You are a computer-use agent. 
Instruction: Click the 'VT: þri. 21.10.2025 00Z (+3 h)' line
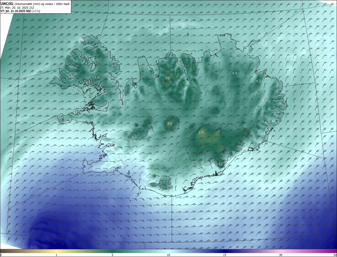click(21, 11)
